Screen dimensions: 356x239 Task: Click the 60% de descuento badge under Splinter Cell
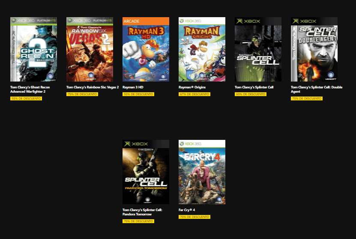pos(251,94)
